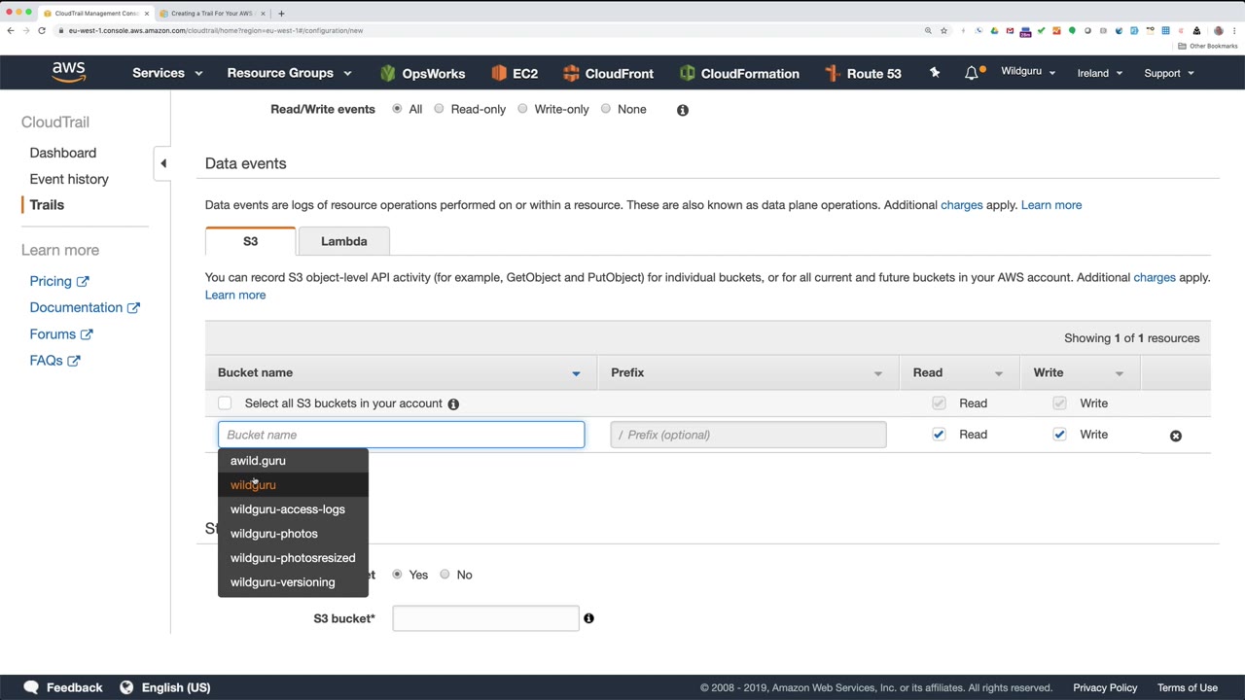Open the Forums link
The height and width of the screenshot is (700, 1245).
point(61,333)
